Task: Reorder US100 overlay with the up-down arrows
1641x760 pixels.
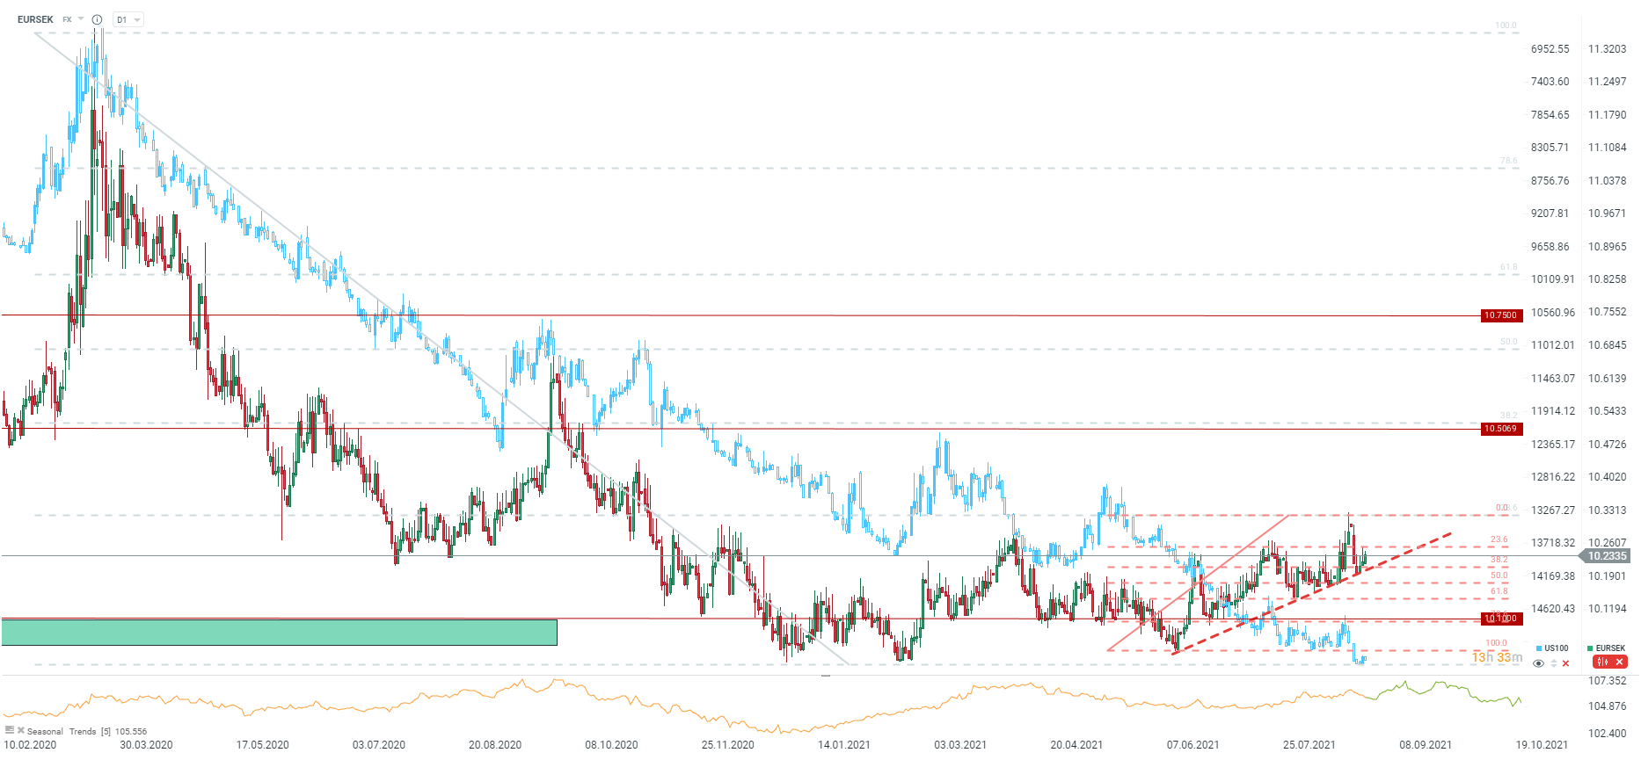Action: [1553, 663]
